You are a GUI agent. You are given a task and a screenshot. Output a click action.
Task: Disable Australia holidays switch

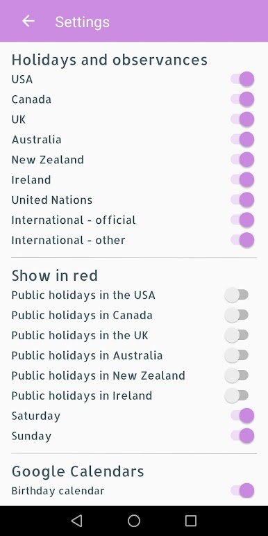coord(242,140)
